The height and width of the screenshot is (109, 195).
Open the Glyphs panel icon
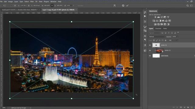point(145,45)
